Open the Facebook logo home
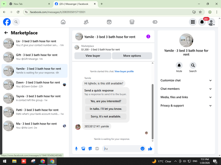The height and width of the screenshot is (165, 221). 7,22
